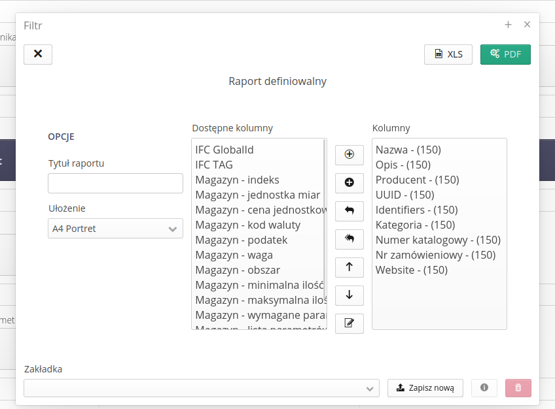Generate the PDF report
555x409 pixels.
pos(505,54)
